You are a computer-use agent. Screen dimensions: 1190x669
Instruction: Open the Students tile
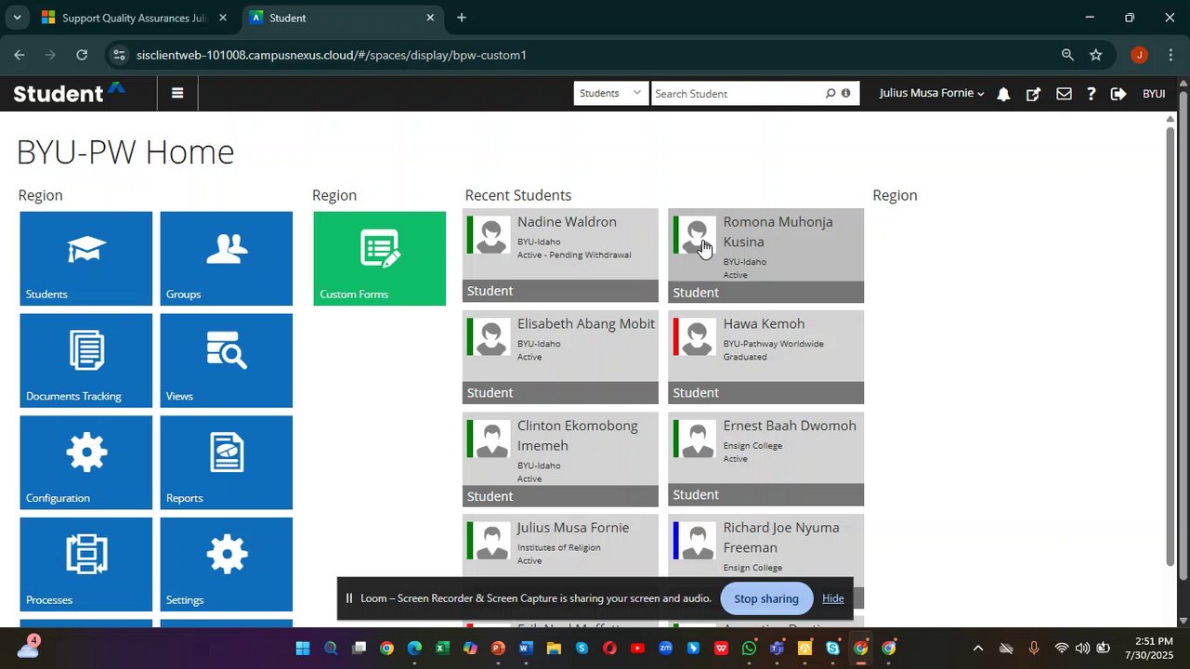coord(85,258)
